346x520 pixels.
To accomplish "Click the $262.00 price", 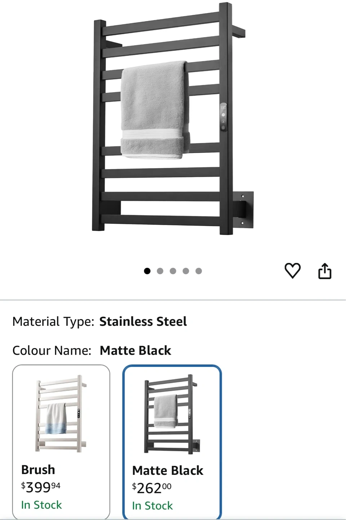I will coord(152,488).
